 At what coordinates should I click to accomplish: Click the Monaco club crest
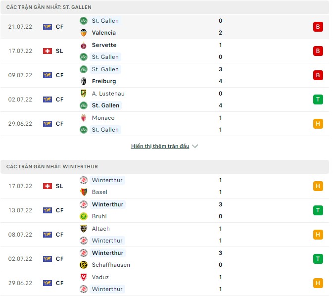tap(84, 118)
